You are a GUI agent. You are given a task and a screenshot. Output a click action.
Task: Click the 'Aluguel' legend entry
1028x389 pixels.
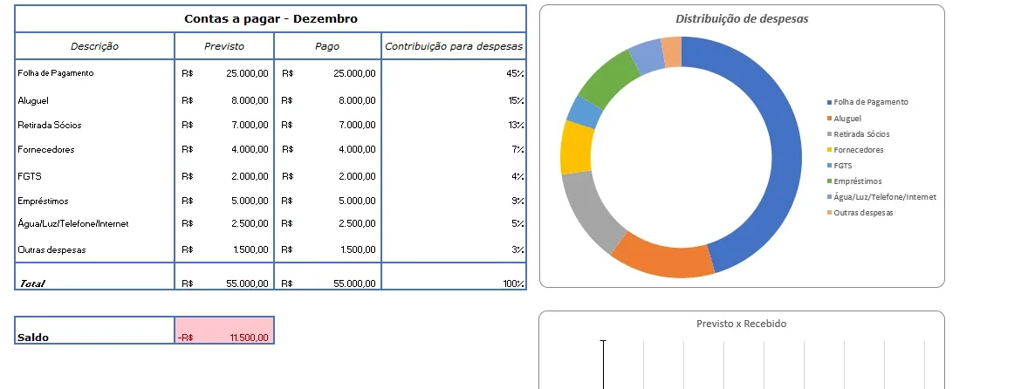tap(844, 119)
